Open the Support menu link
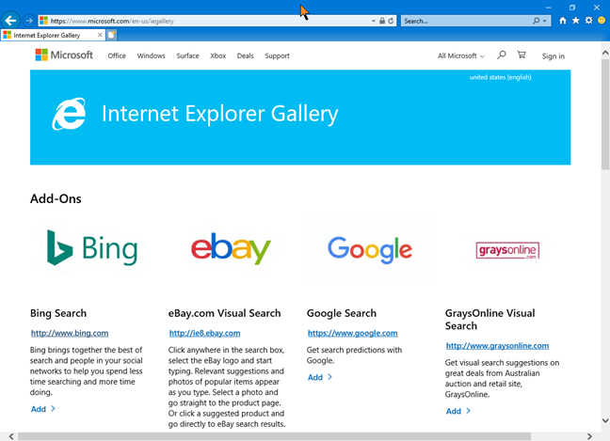 pos(277,56)
